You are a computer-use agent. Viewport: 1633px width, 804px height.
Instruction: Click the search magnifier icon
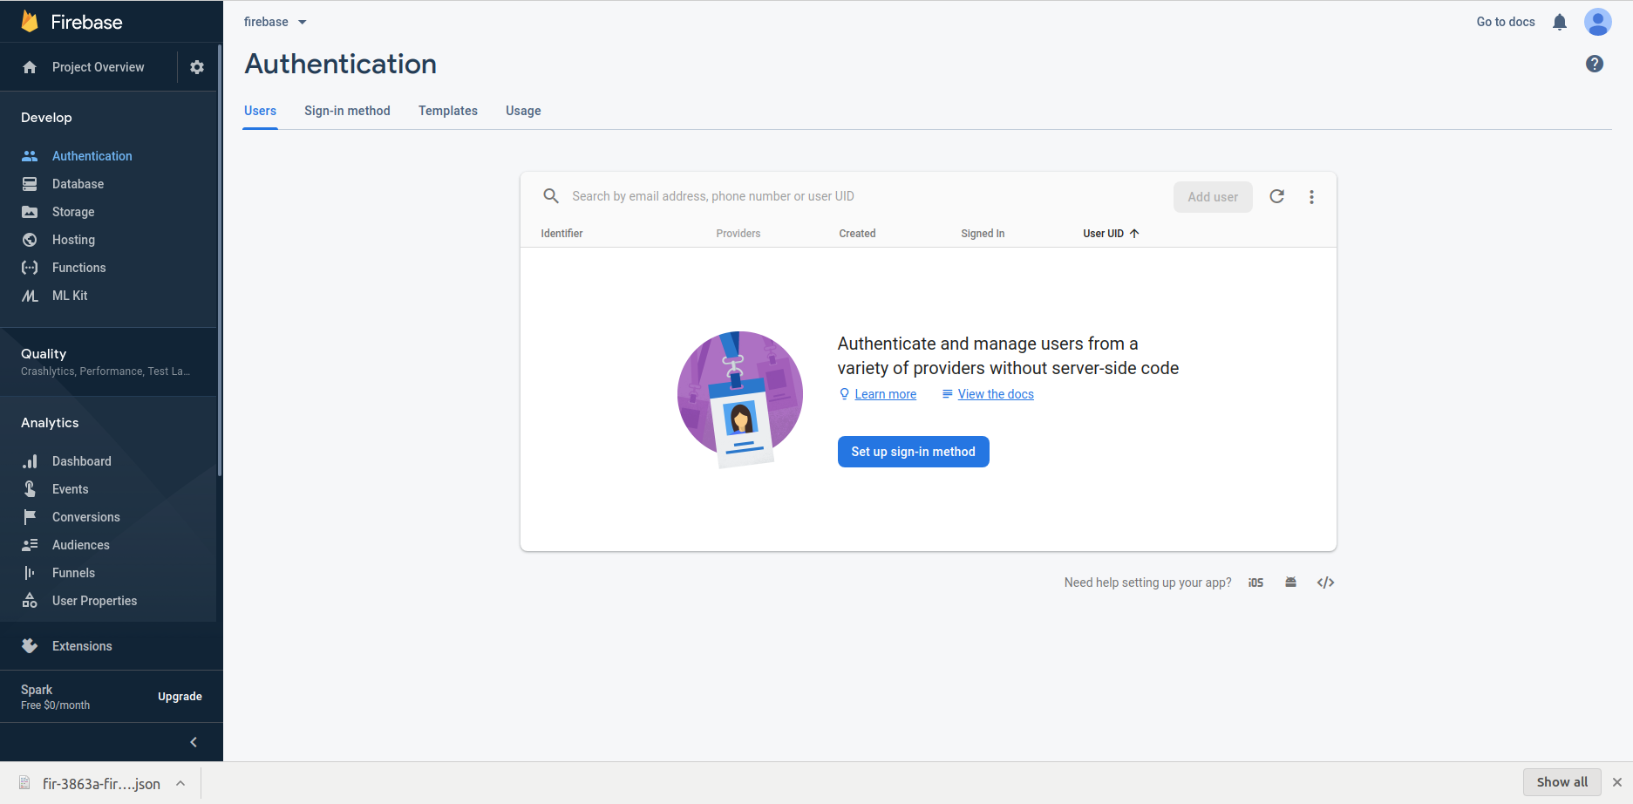click(551, 196)
